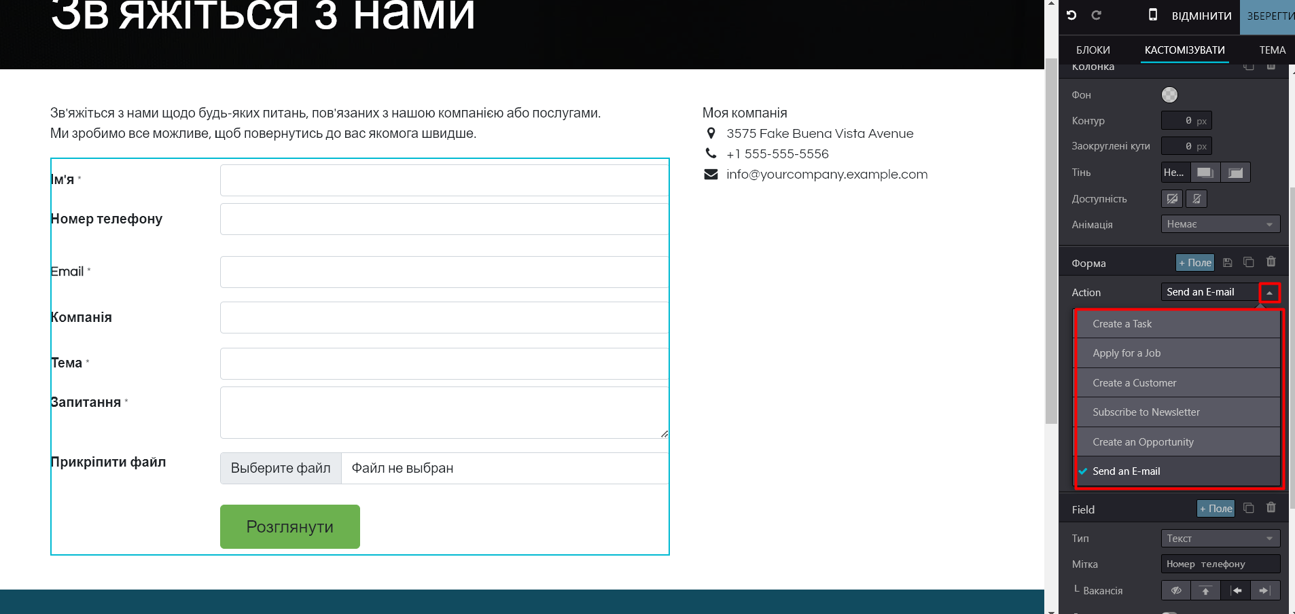Switch to the БЛОКИ tab
1295x614 pixels.
pyautogui.click(x=1093, y=50)
